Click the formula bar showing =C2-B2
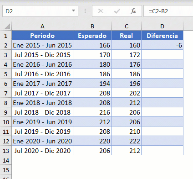The image size is (193, 179). pos(168,11)
